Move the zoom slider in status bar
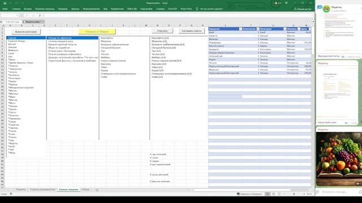The image size is (362, 203). click(x=294, y=194)
